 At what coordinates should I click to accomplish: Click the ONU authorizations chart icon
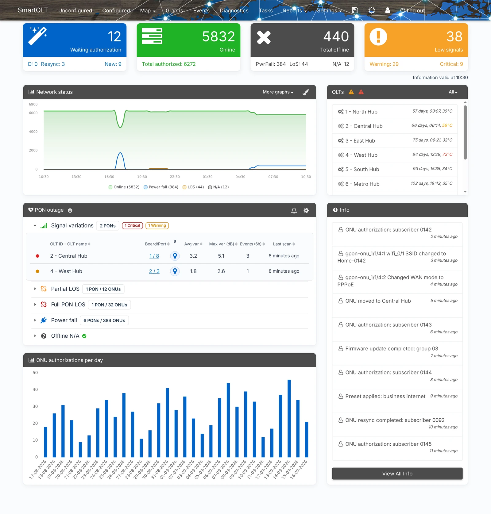point(31,360)
